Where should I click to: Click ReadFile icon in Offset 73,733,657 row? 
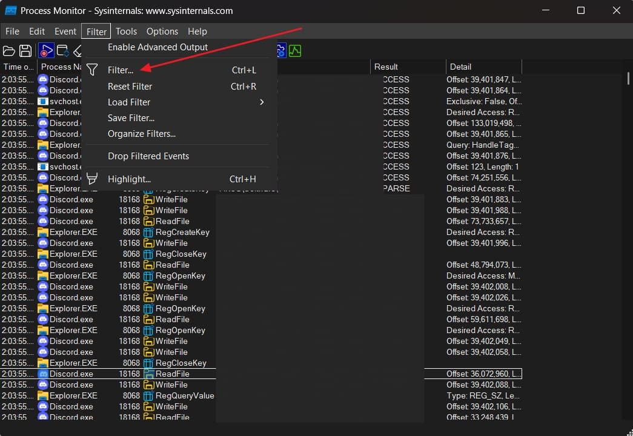(x=148, y=221)
